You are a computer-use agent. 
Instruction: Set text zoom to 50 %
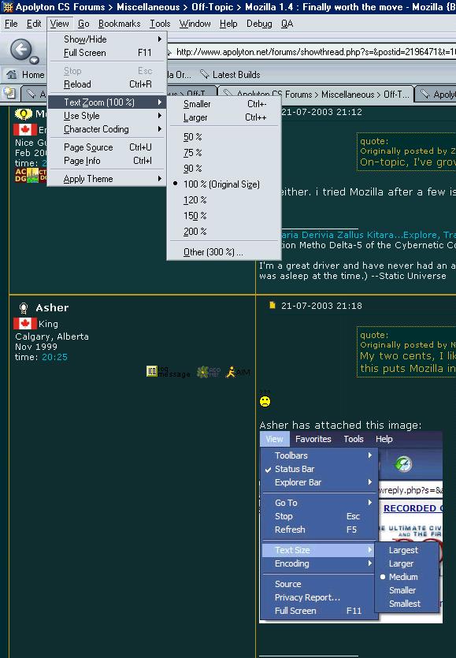point(224,137)
